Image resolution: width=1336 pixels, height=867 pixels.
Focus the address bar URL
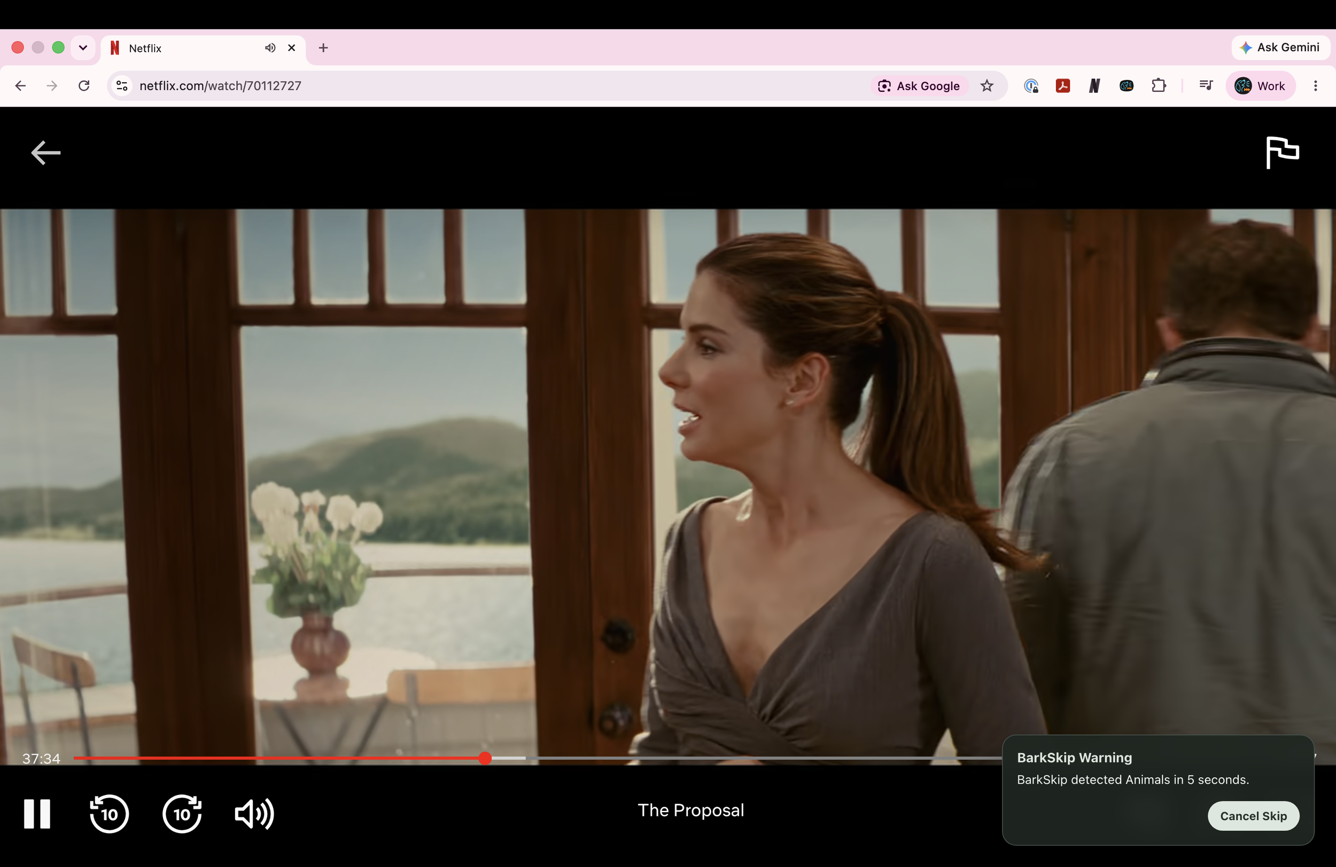click(221, 86)
